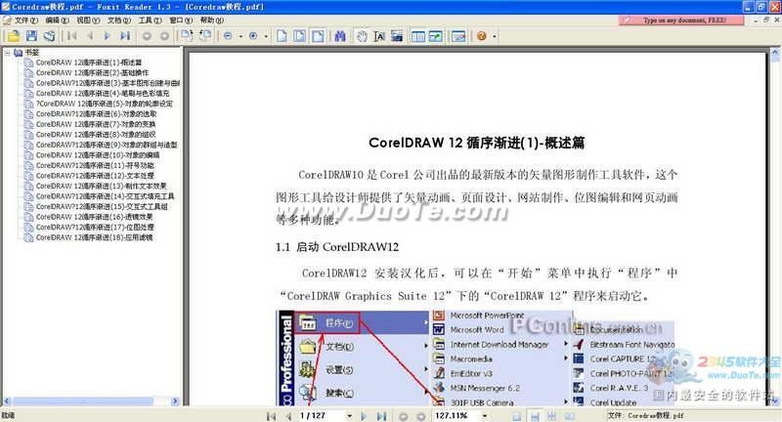The width and height of the screenshot is (782, 422).
Task: Open page number dropdown in status bar
Action: [x=350, y=416]
